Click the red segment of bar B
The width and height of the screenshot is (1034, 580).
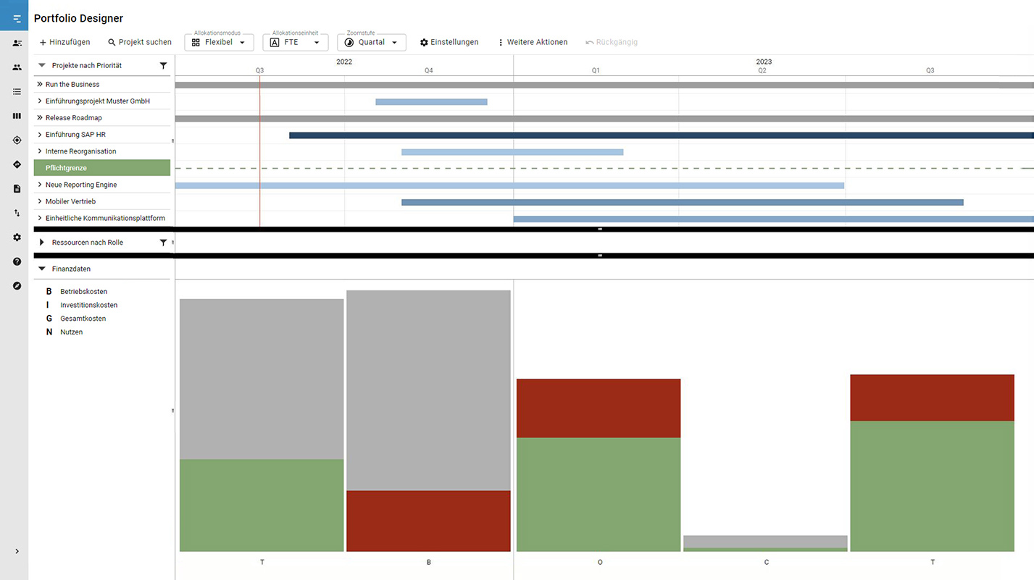tap(428, 521)
